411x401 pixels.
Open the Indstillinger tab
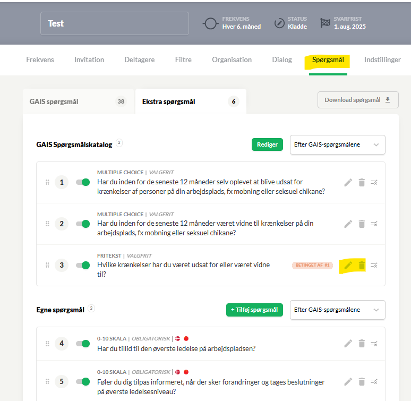coord(382,60)
